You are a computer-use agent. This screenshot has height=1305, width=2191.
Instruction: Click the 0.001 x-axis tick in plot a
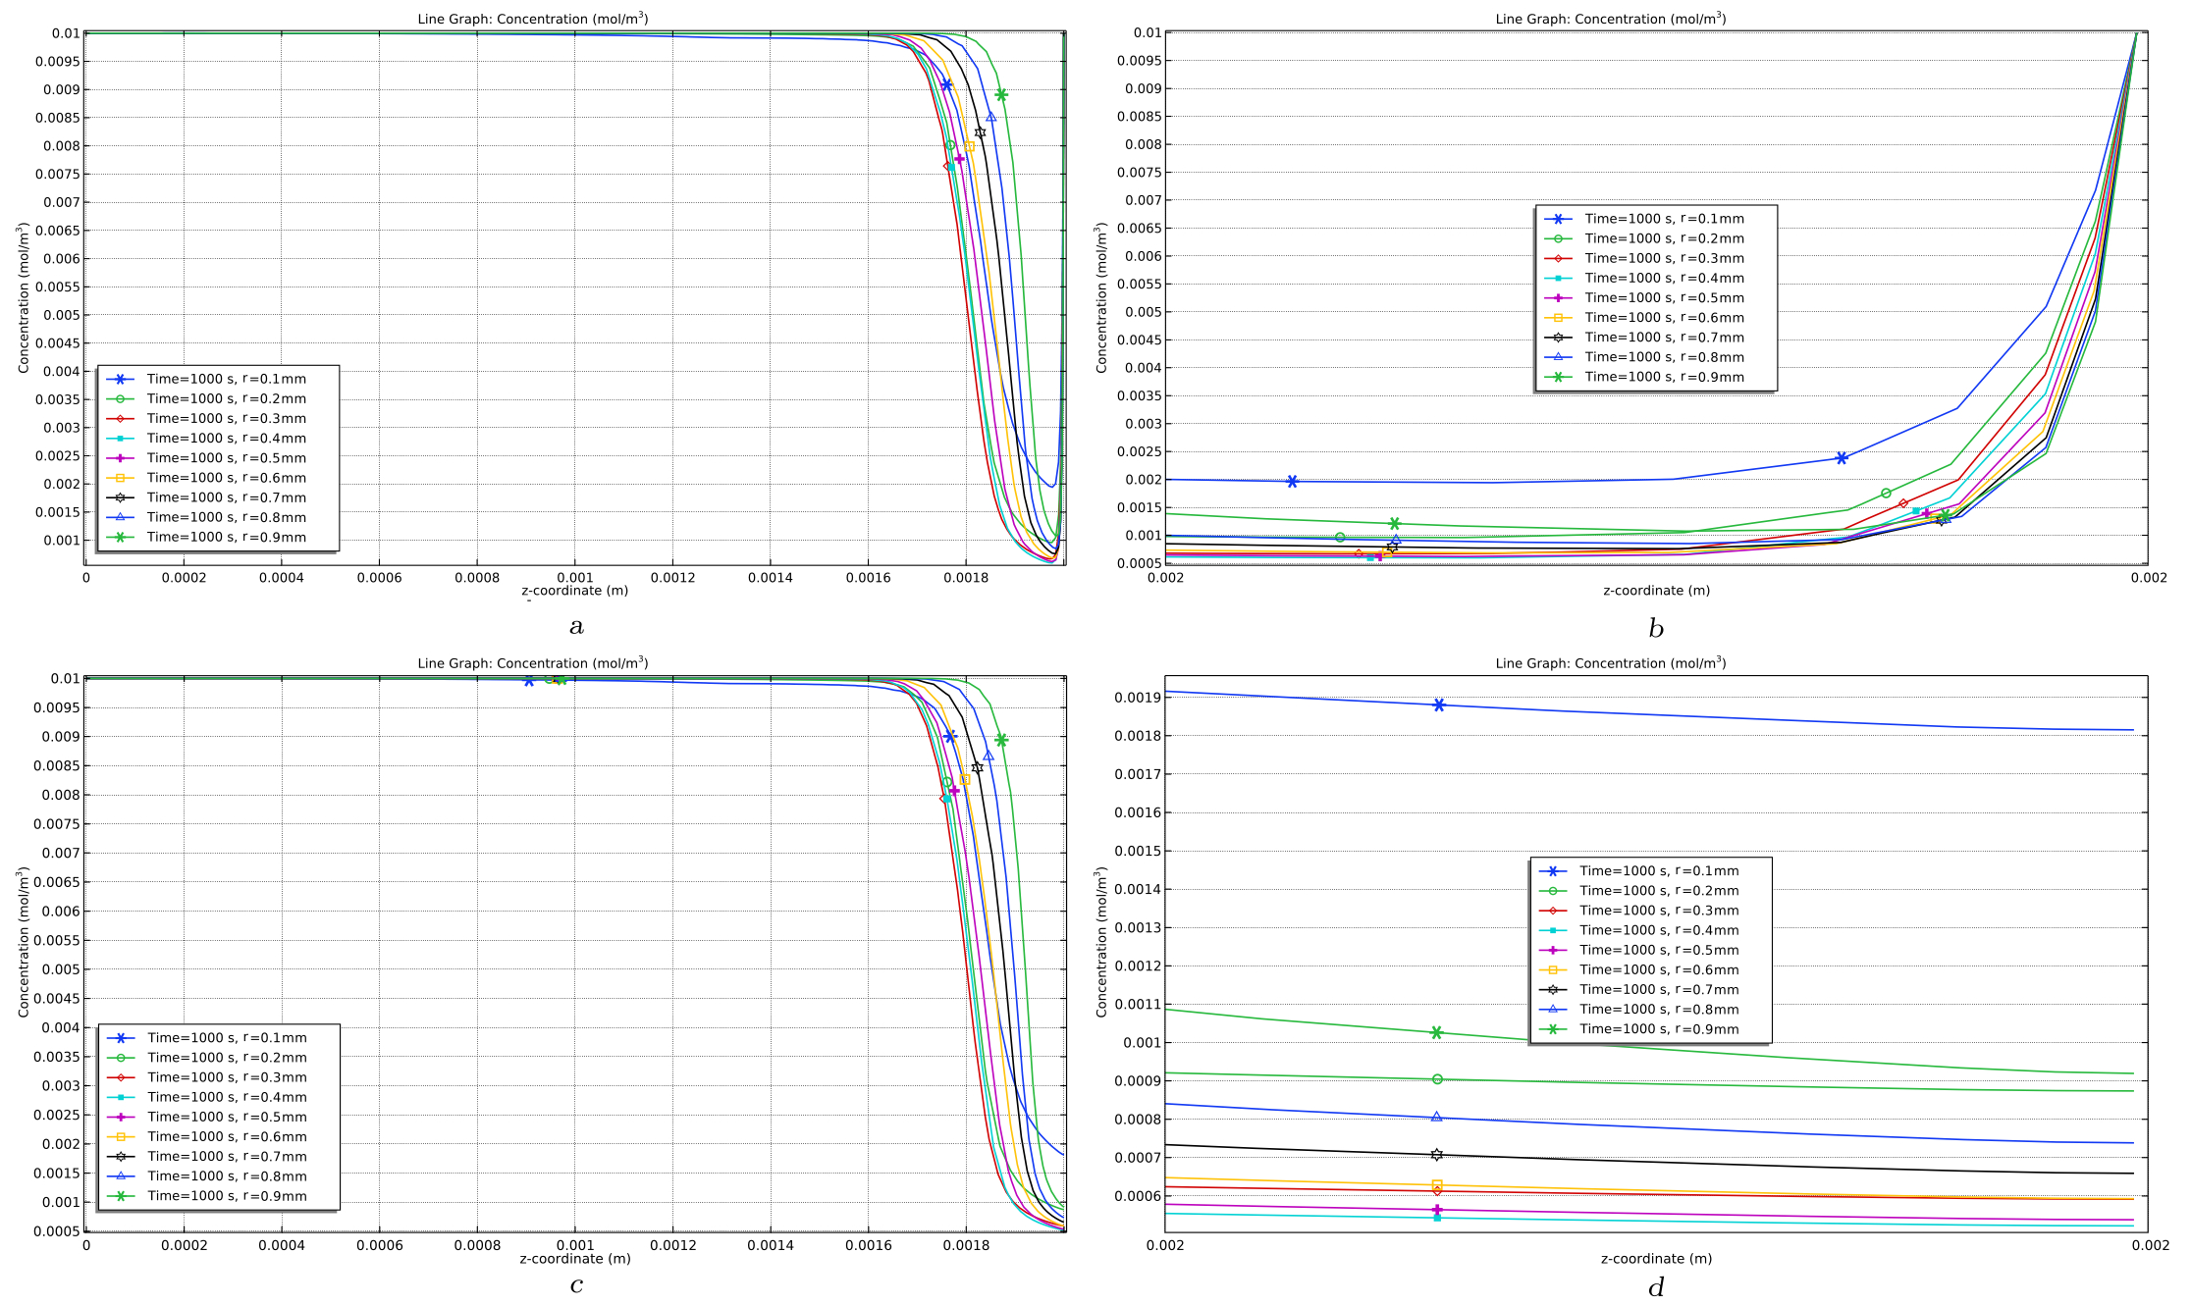coord(575,577)
